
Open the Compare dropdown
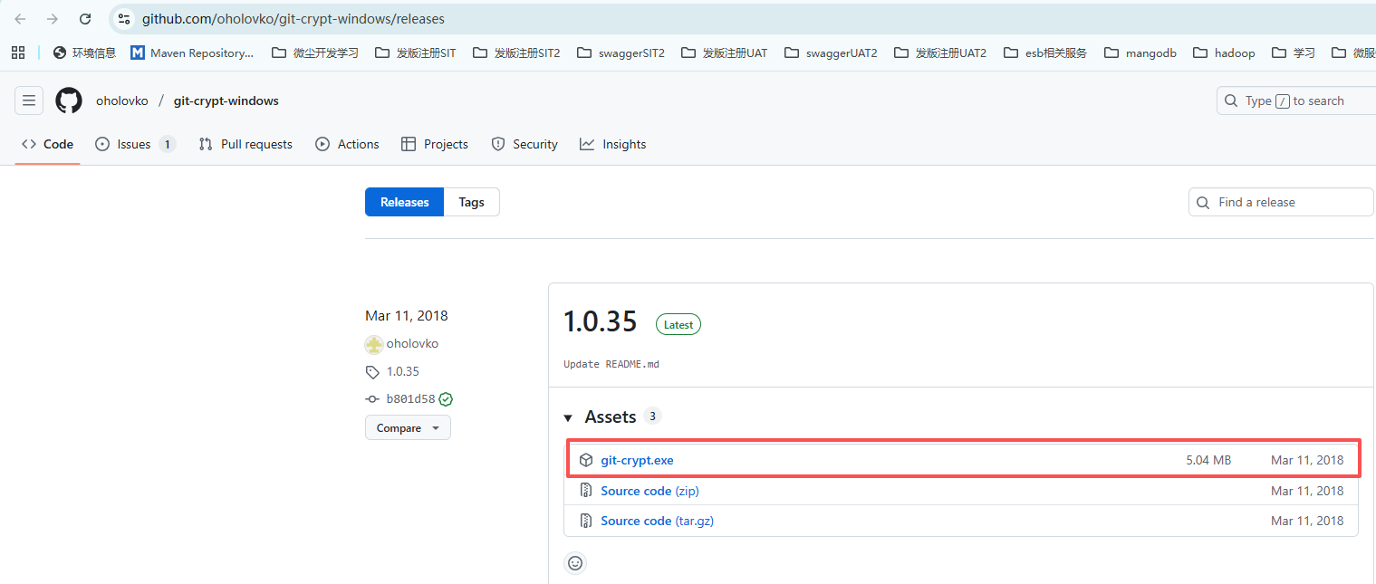408,427
